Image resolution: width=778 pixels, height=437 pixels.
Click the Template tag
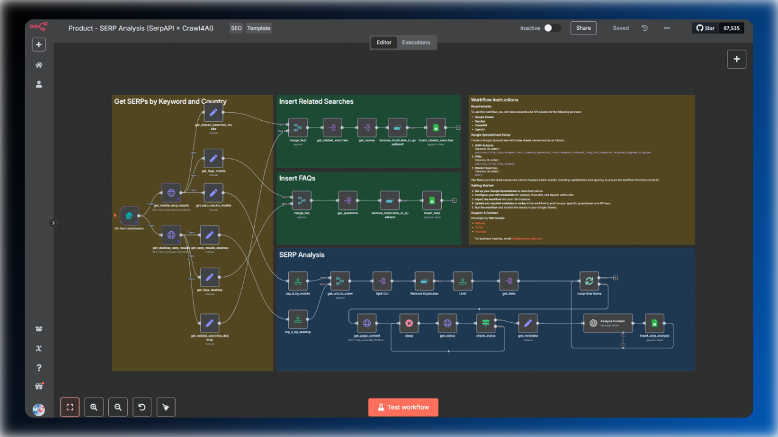[x=258, y=28]
